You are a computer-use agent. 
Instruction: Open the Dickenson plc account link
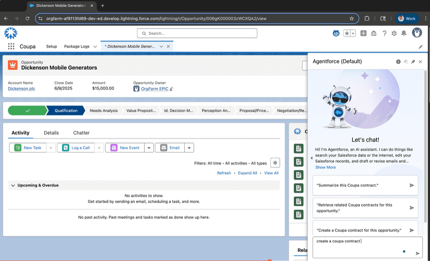tap(21, 89)
